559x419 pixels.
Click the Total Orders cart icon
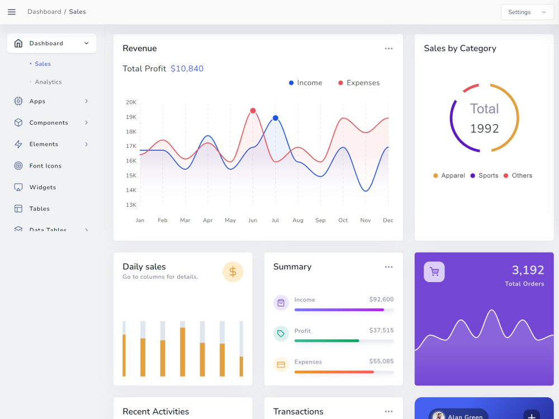(434, 272)
